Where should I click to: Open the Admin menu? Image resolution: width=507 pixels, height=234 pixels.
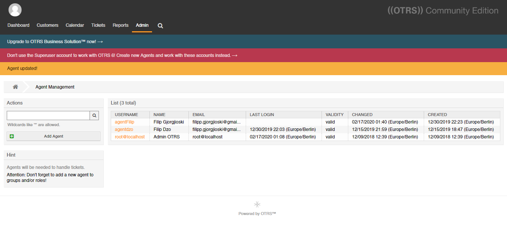coord(142,25)
